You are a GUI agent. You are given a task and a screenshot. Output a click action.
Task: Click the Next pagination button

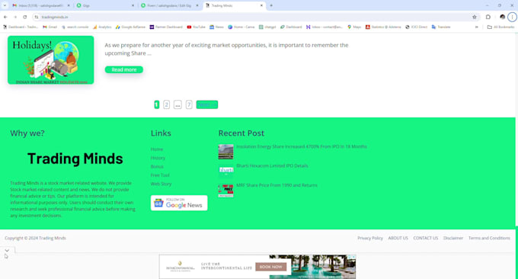click(207, 104)
